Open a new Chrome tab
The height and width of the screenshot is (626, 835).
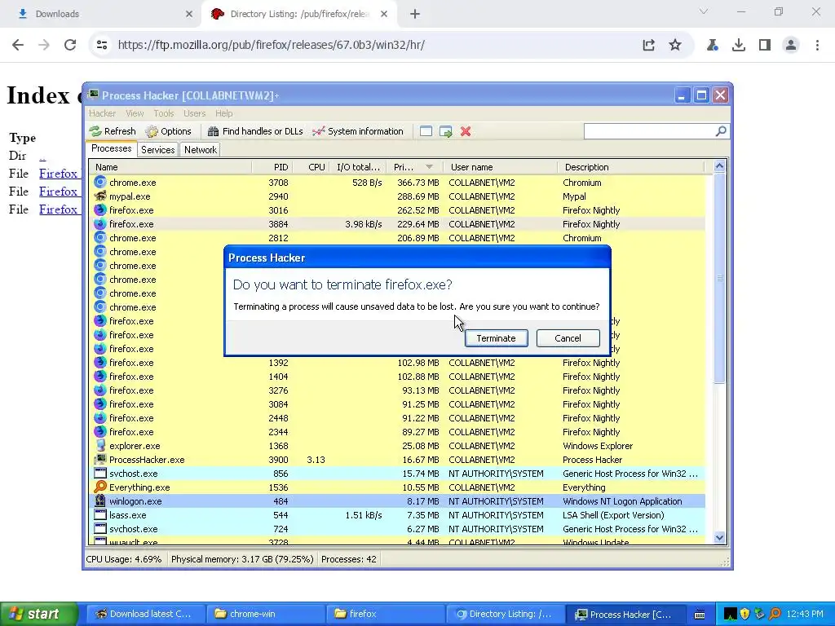[415, 15]
